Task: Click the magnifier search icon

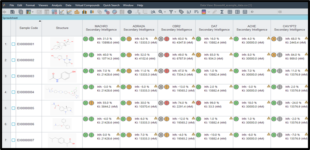Action: pyautogui.click(x=160, y=12)
